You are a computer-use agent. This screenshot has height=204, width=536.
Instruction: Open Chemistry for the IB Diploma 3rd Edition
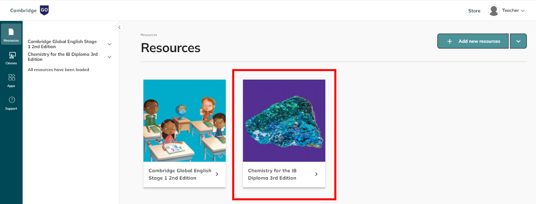[284, 134]
